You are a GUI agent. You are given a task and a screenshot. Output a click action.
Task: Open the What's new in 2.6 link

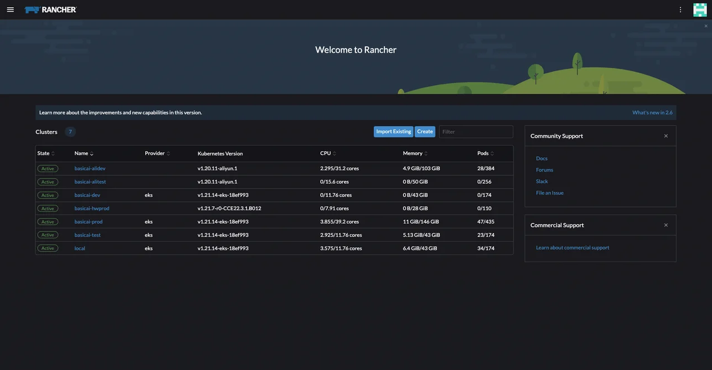pos(652,113)
